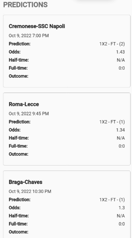This screenshot has height=238, width=132.
Task: Click the Roma-Lecce prediction 1X2 - FT - (1)
Action: click(x=112, y=122)
